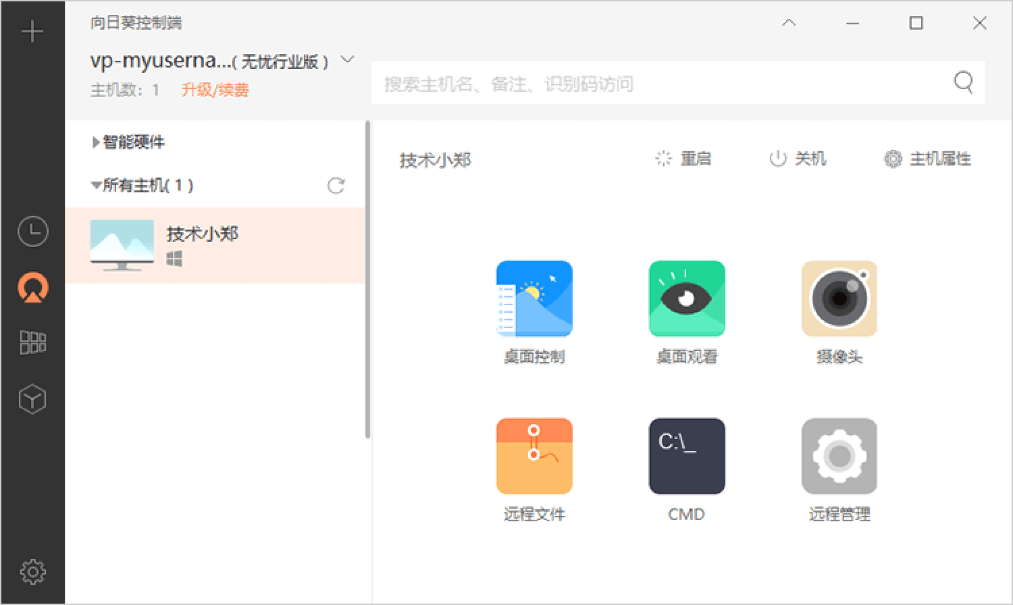Open 远程文件 remote file transfer
This screenshot has width=1013, height=605.
coord(534,470)
